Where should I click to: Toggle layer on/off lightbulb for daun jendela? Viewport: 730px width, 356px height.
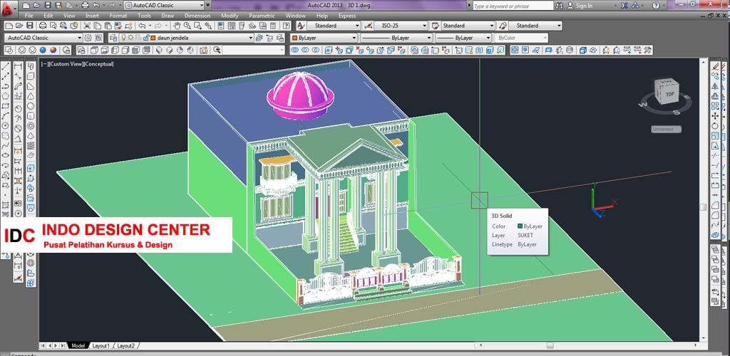[x=123, y=38]
